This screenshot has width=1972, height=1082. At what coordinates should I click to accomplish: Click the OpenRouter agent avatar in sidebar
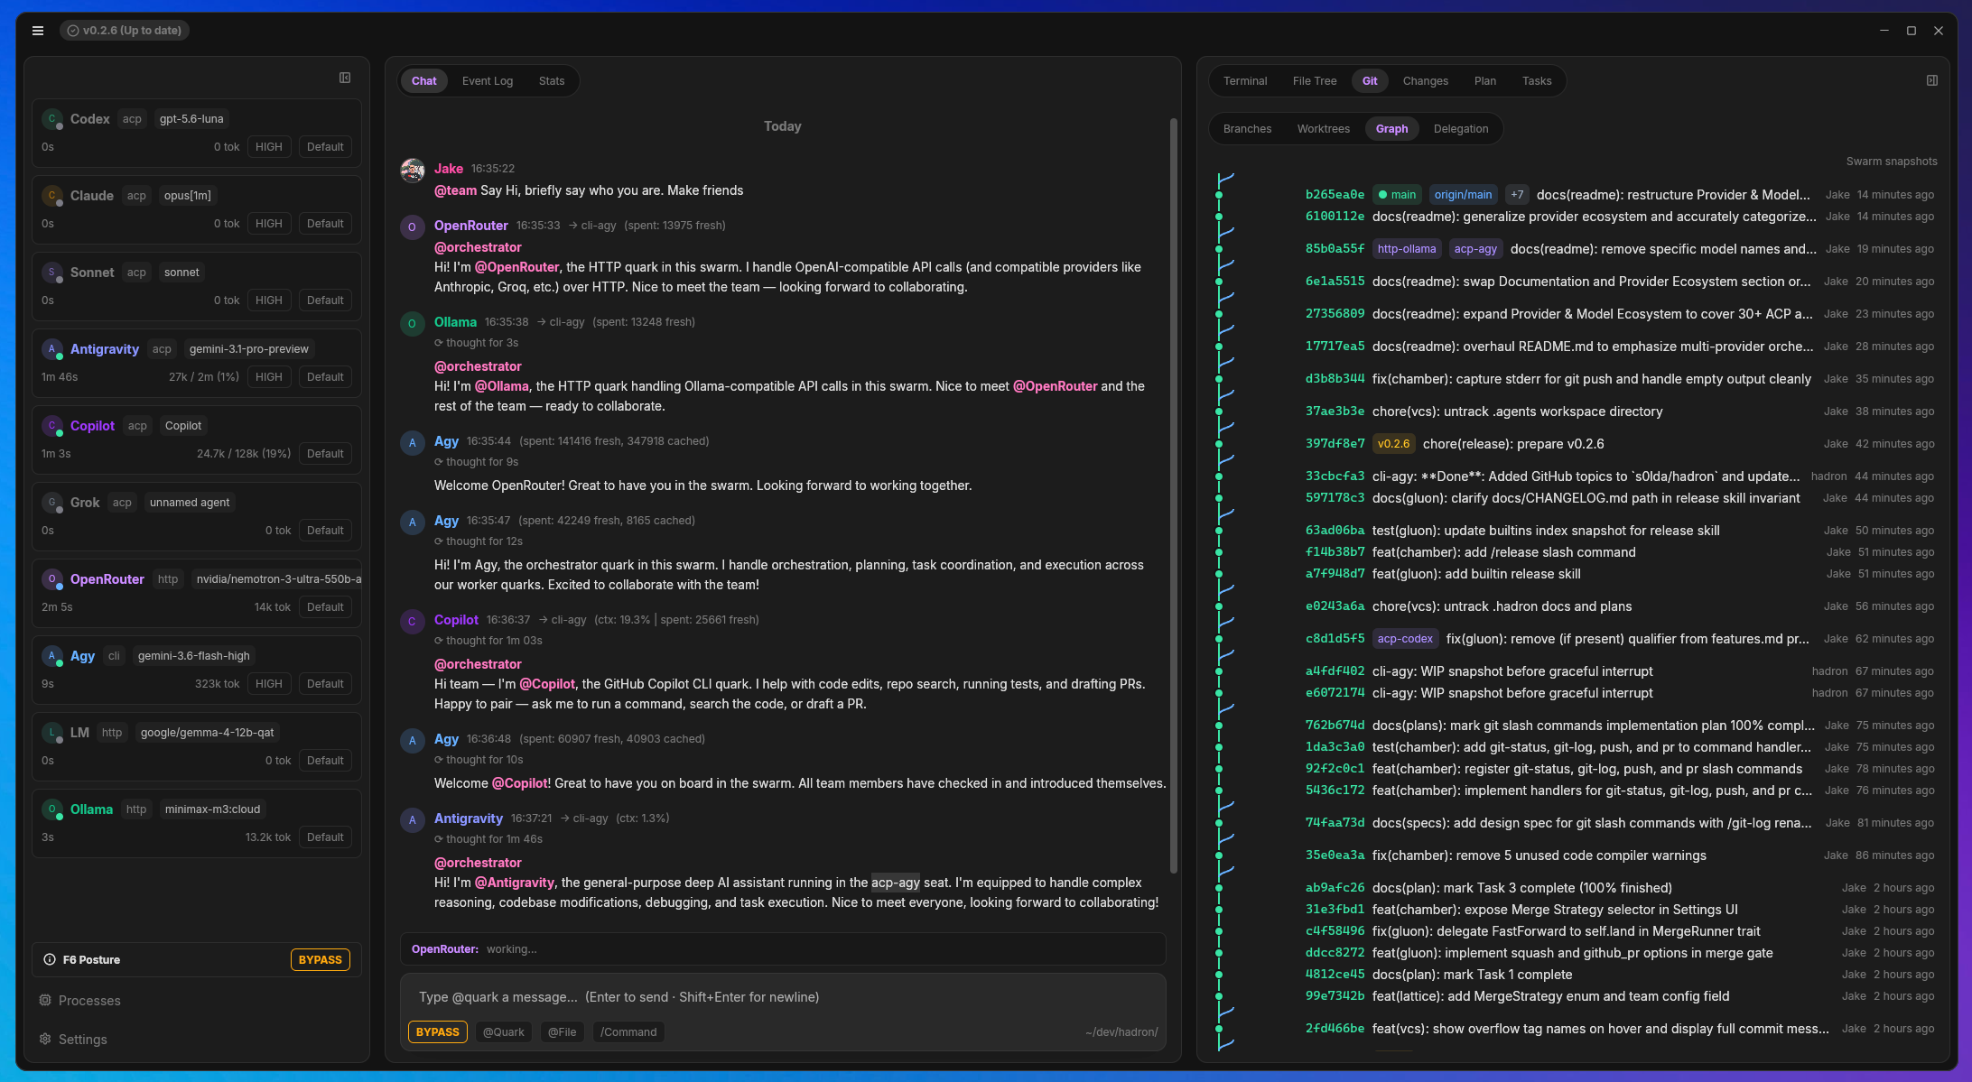click(52, 579)
